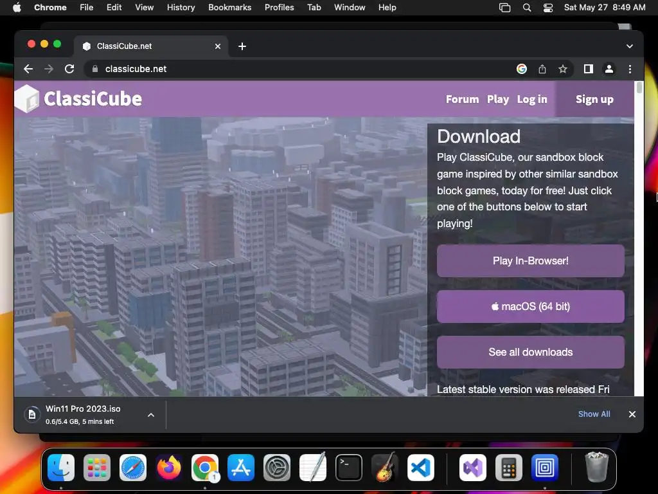
Task: Open Stage Manager menu bar icon
Action: coord(505,8)
